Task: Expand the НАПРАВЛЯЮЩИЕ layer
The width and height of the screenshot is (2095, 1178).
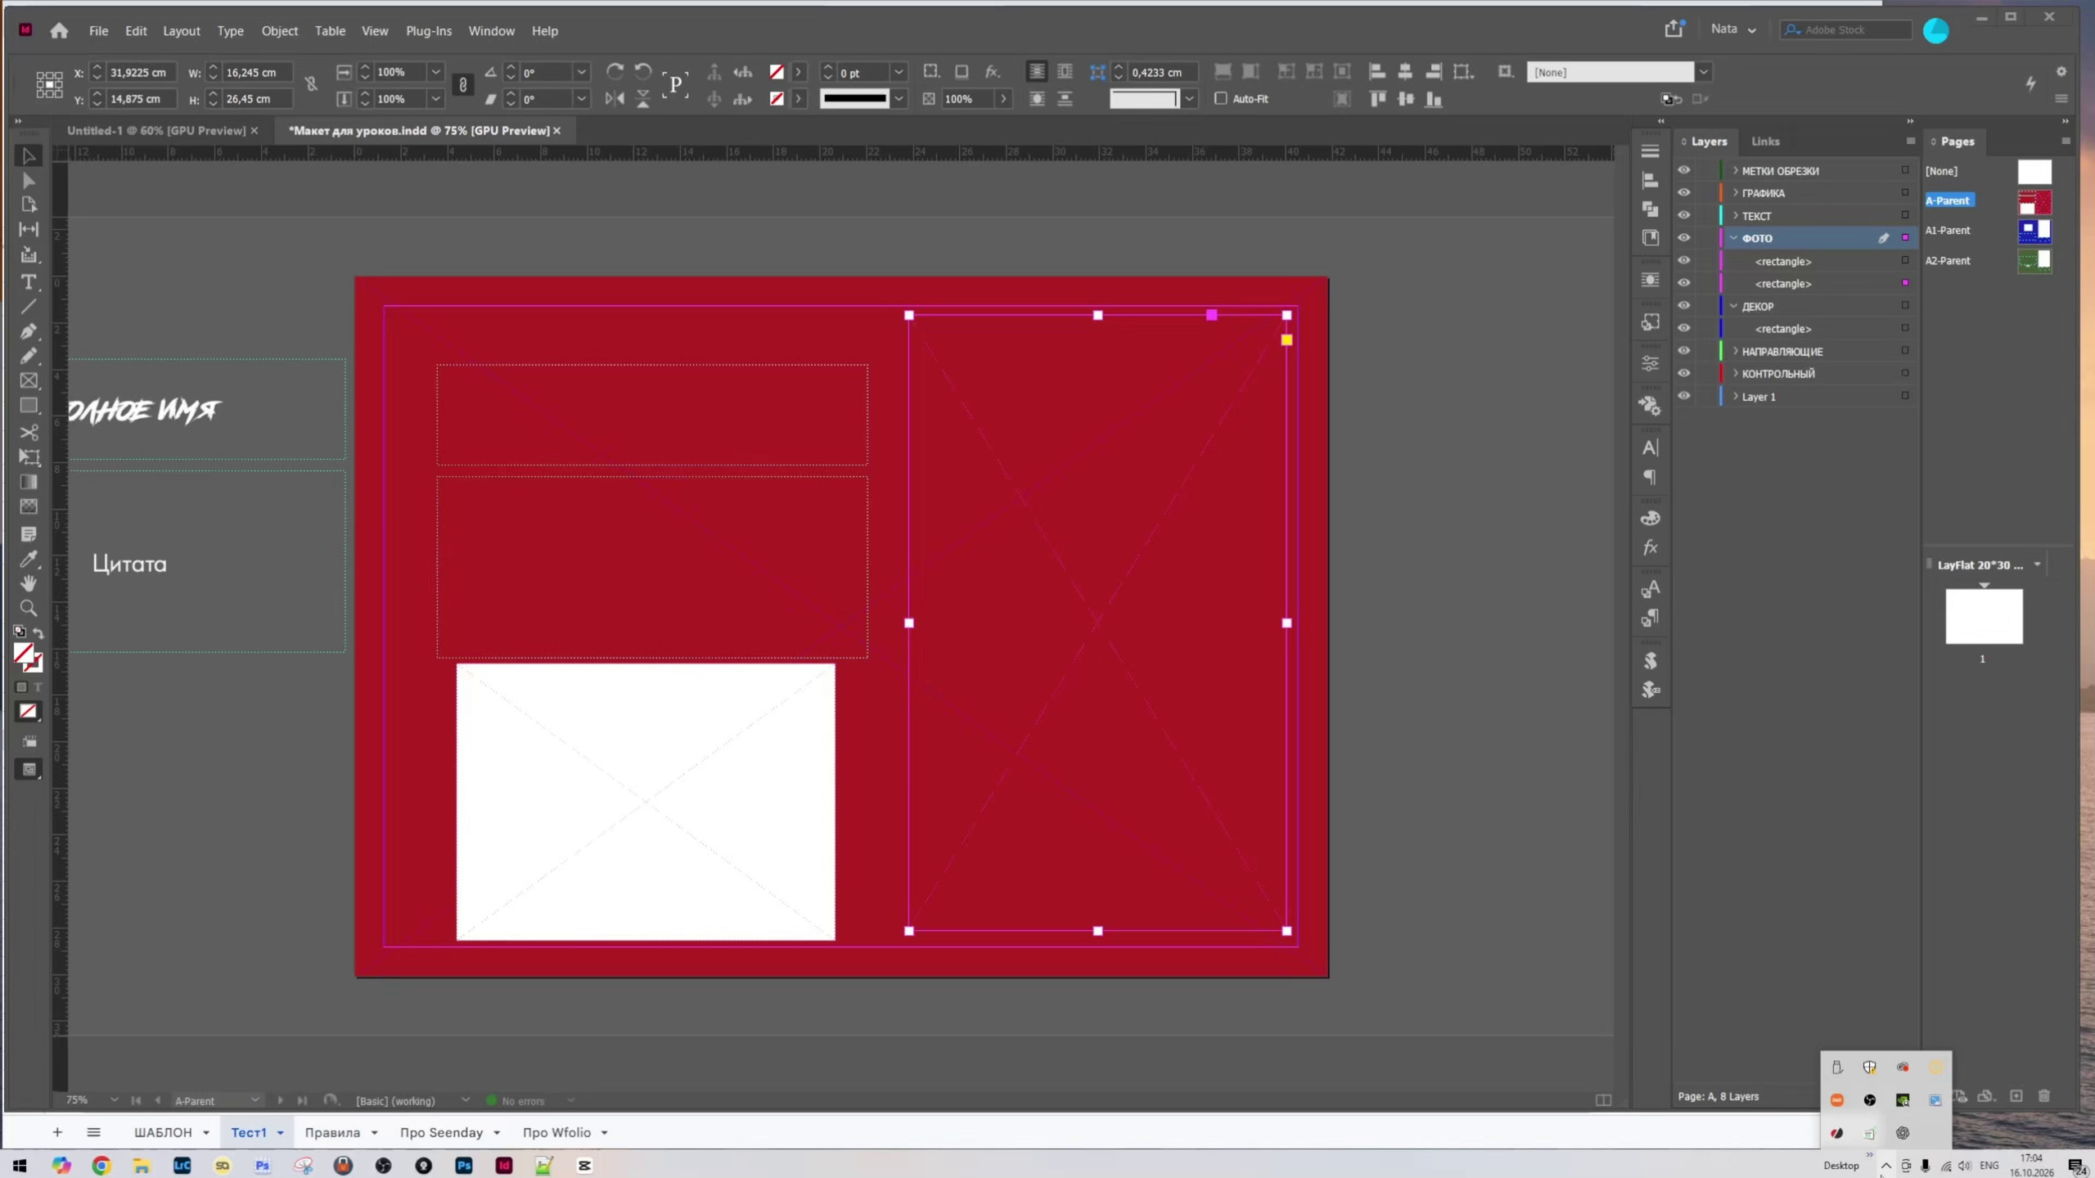Action: point(1735,351)
